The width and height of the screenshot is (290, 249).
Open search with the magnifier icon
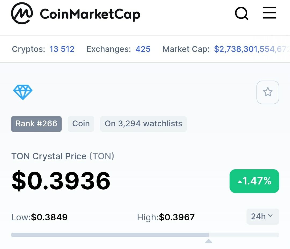pos(242,13)
